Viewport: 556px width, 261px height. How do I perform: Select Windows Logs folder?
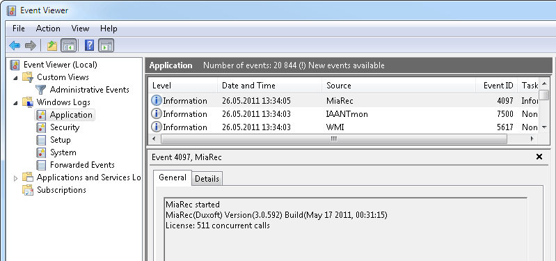pos(63,102)
